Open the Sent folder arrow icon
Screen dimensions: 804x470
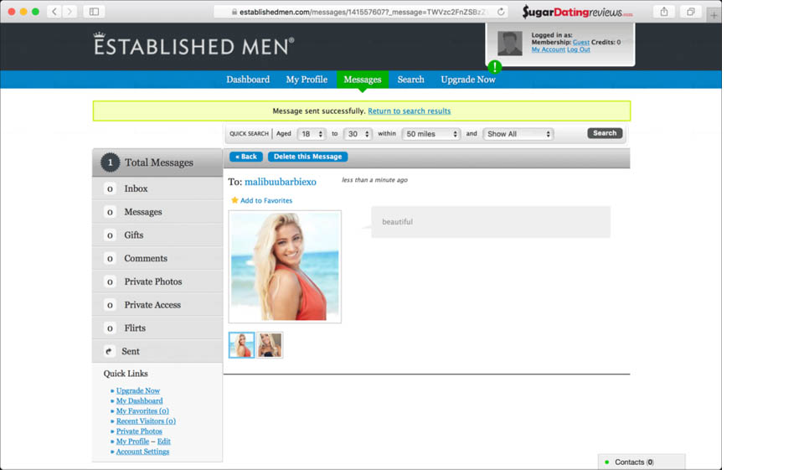pos(110,352)
